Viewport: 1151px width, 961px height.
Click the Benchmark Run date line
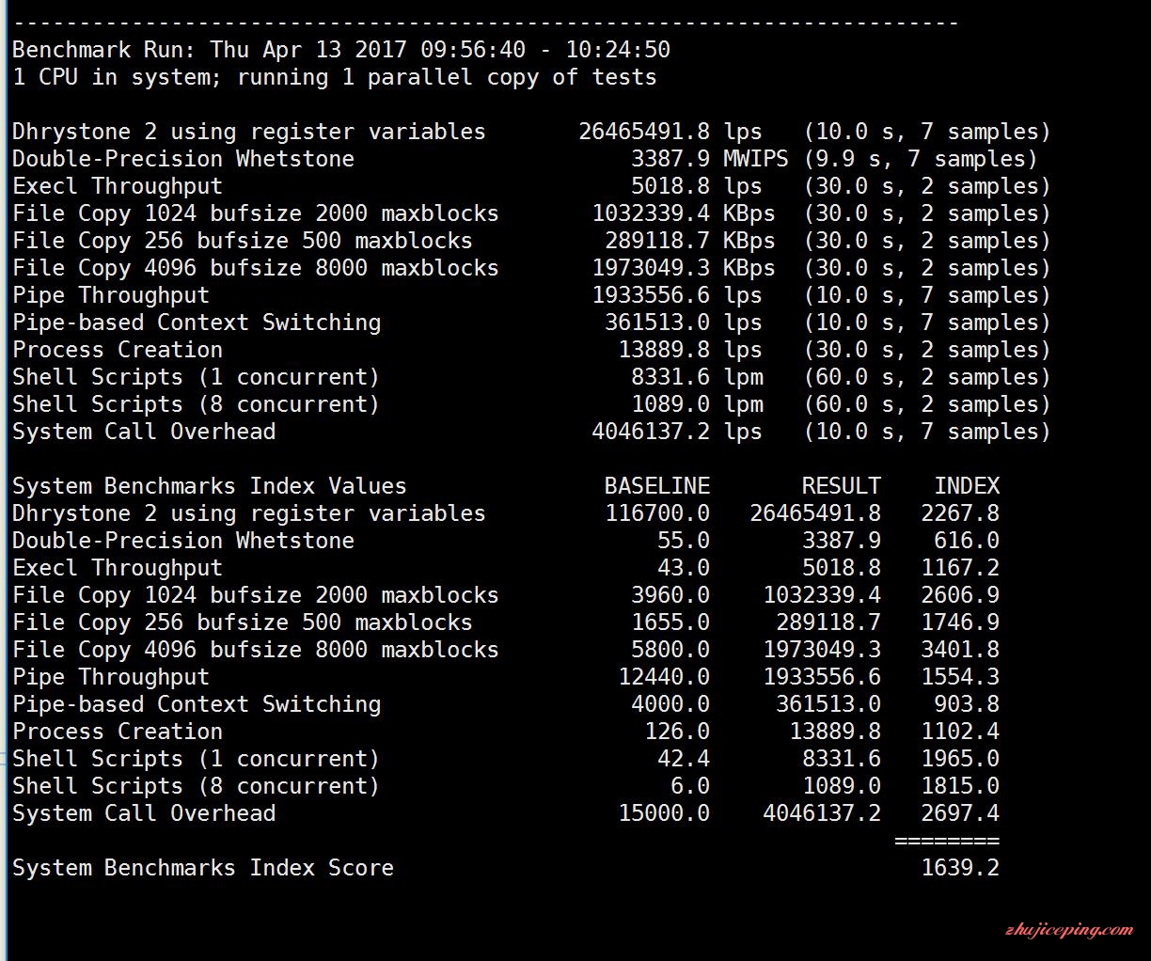[341, 50]
